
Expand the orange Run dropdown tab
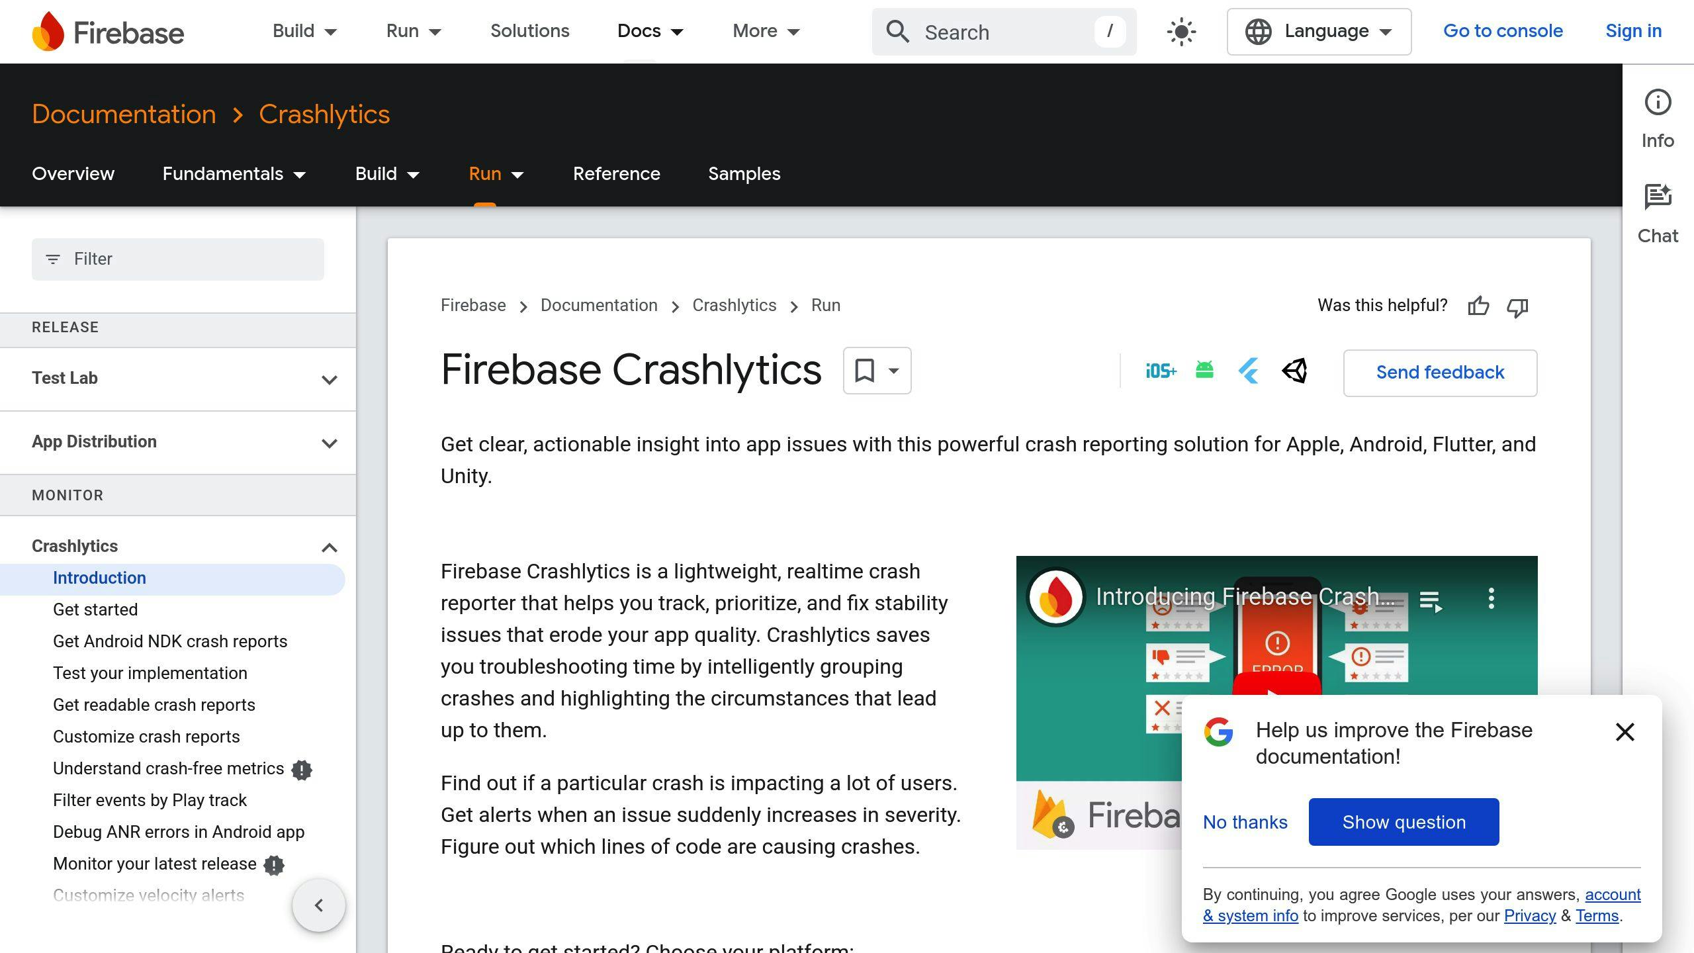click(x=496, y=174)
